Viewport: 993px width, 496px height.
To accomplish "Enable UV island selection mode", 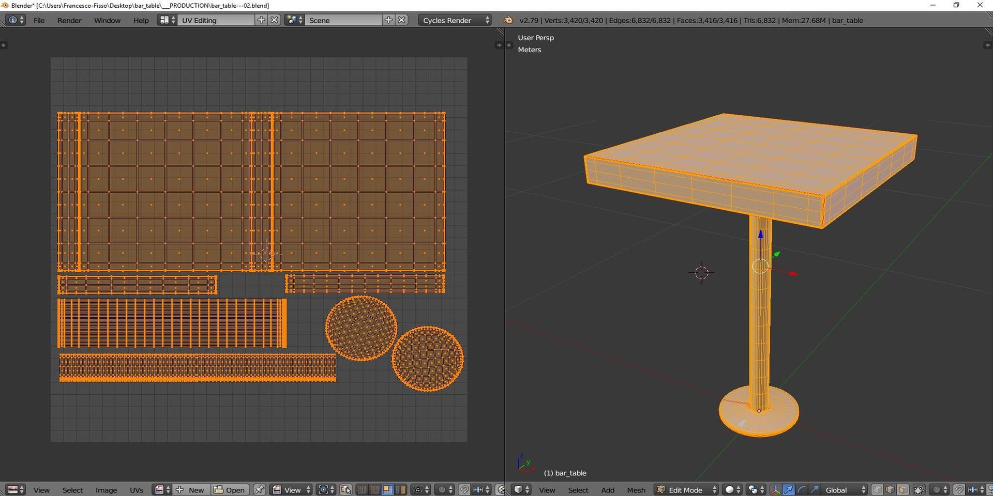I will tap(400, 489).
